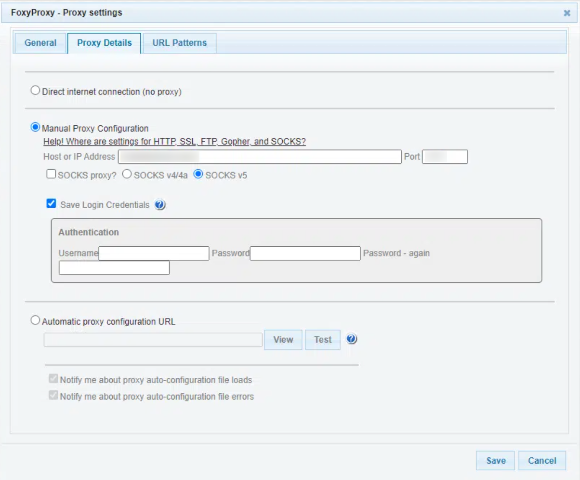Choose SOCKS v5 radio button

pyautogui.click(x=198, y=174)
